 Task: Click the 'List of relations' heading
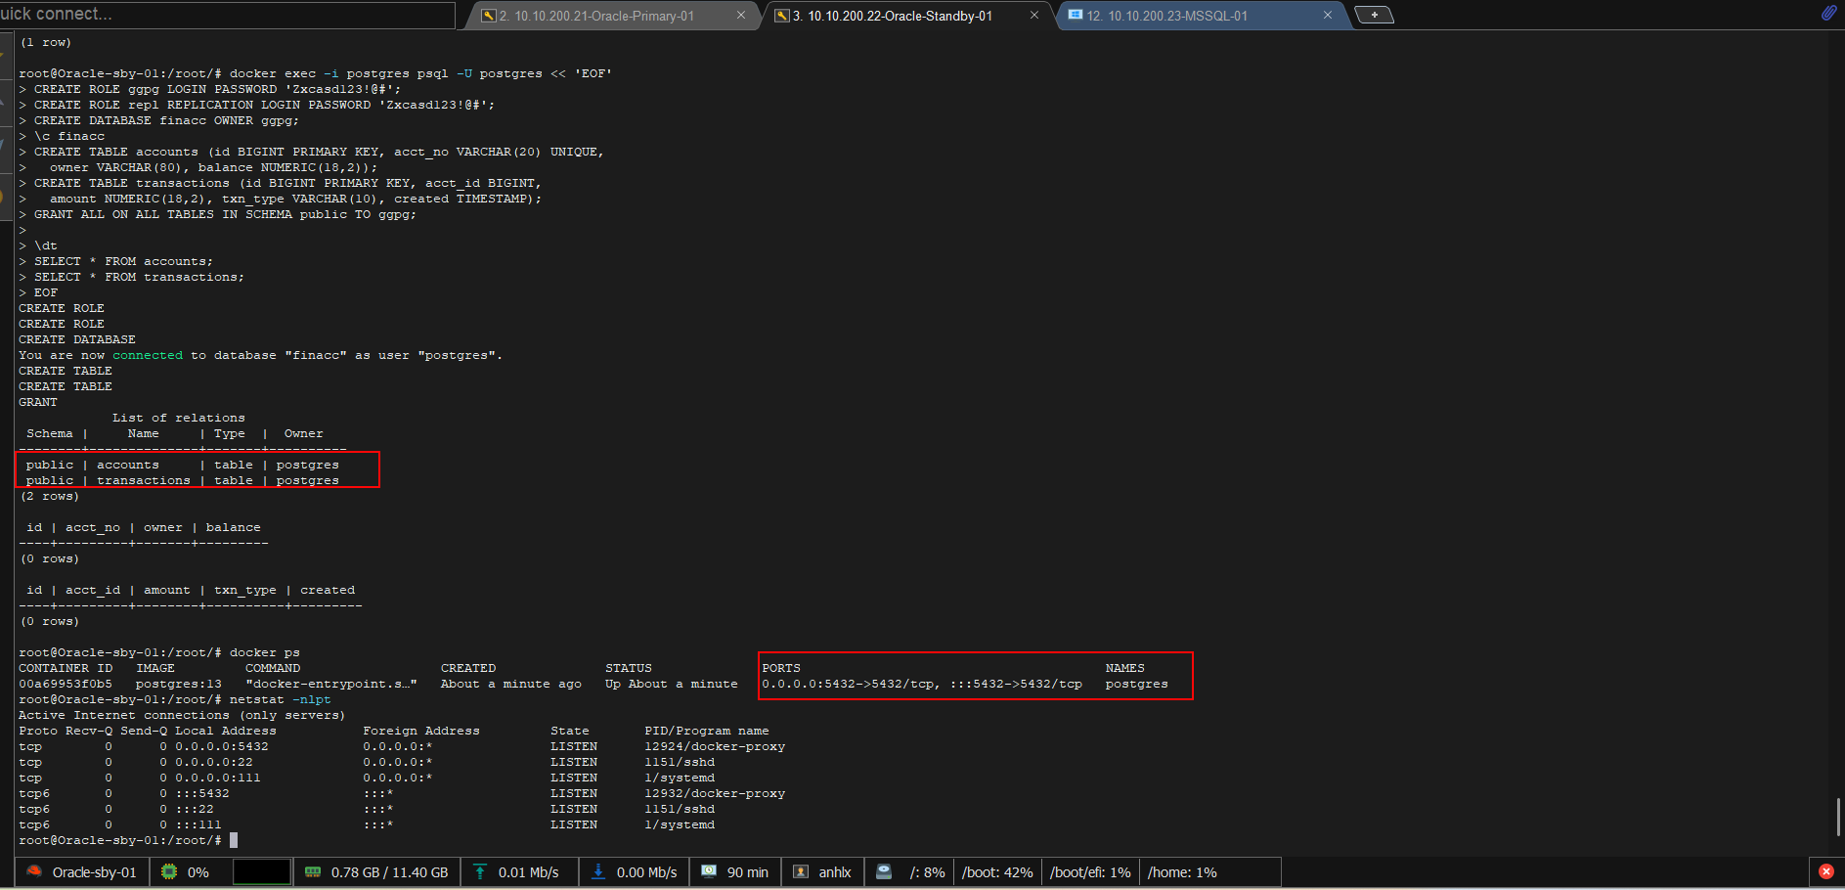click(179, 418)
